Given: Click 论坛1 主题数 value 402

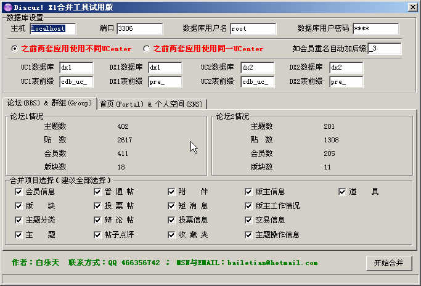Looking at the screenshot, I should [123, 126].
